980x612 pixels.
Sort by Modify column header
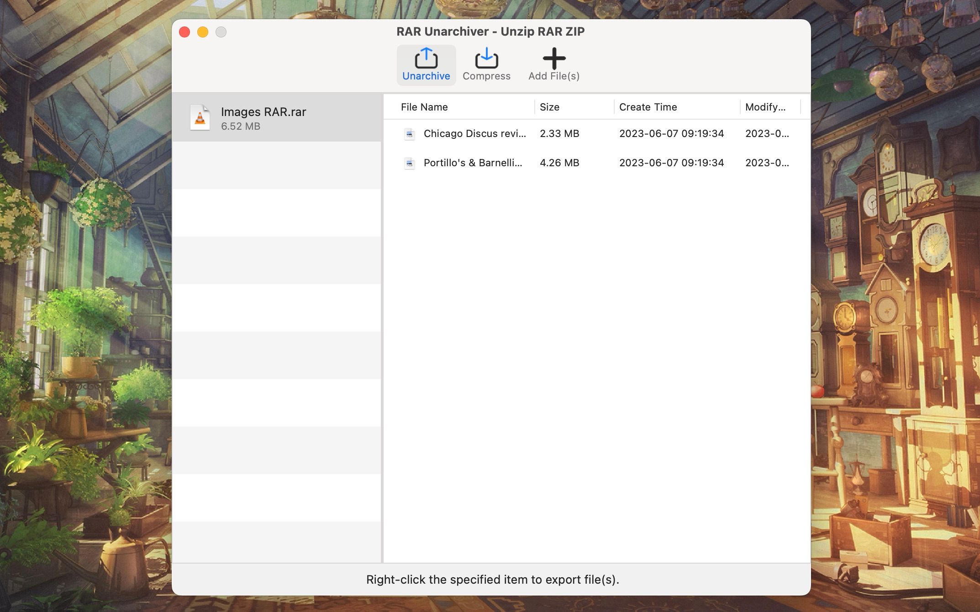click(x=765, y=107)
